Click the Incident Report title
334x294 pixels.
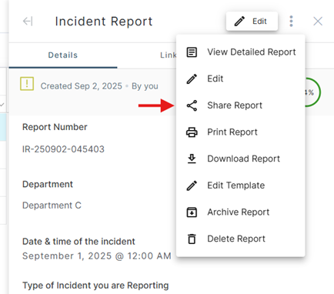pos(104,22)
